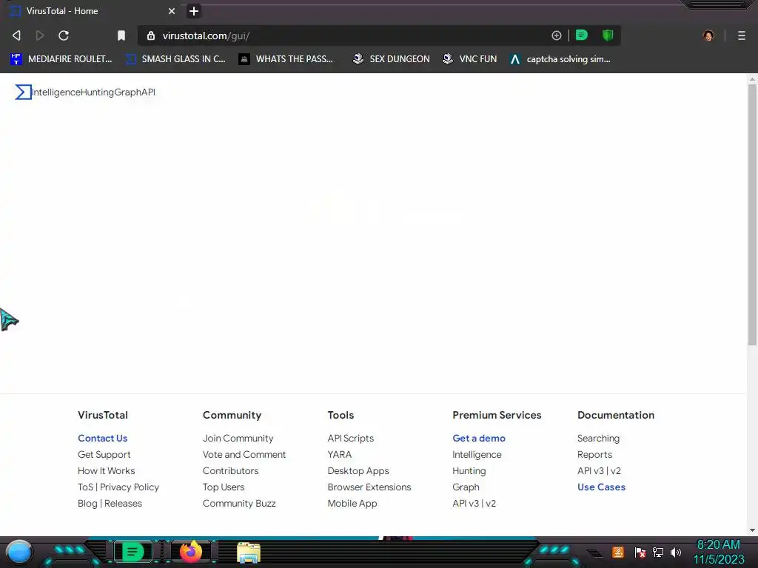Click the volume speaker tray icon
The width and height of the screenshot is (758, 568).
pos(676,552)
